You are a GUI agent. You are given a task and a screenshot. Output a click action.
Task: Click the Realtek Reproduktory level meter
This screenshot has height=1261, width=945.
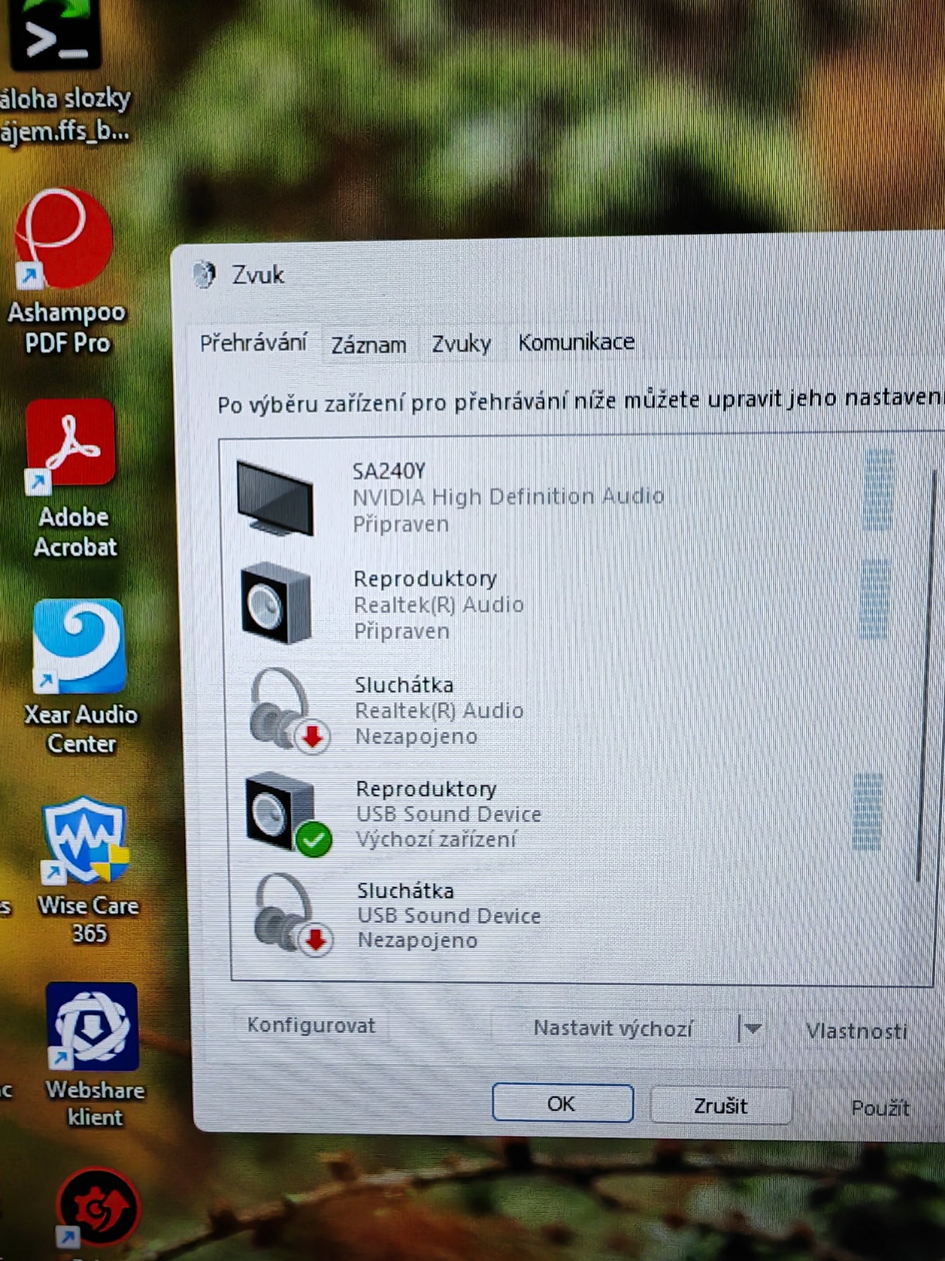pos(874,600)
